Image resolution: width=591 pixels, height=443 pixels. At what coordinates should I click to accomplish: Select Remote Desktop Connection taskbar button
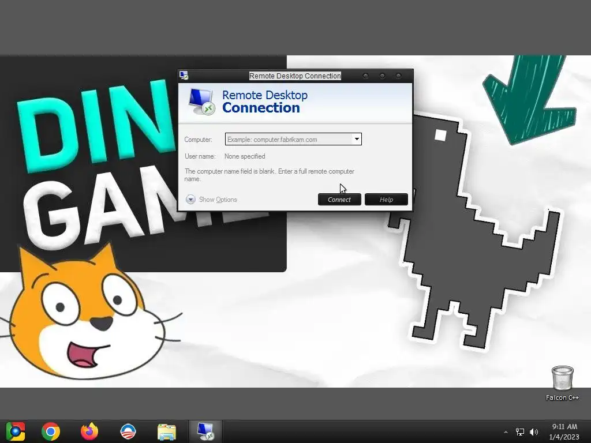[x=205, y=431]
